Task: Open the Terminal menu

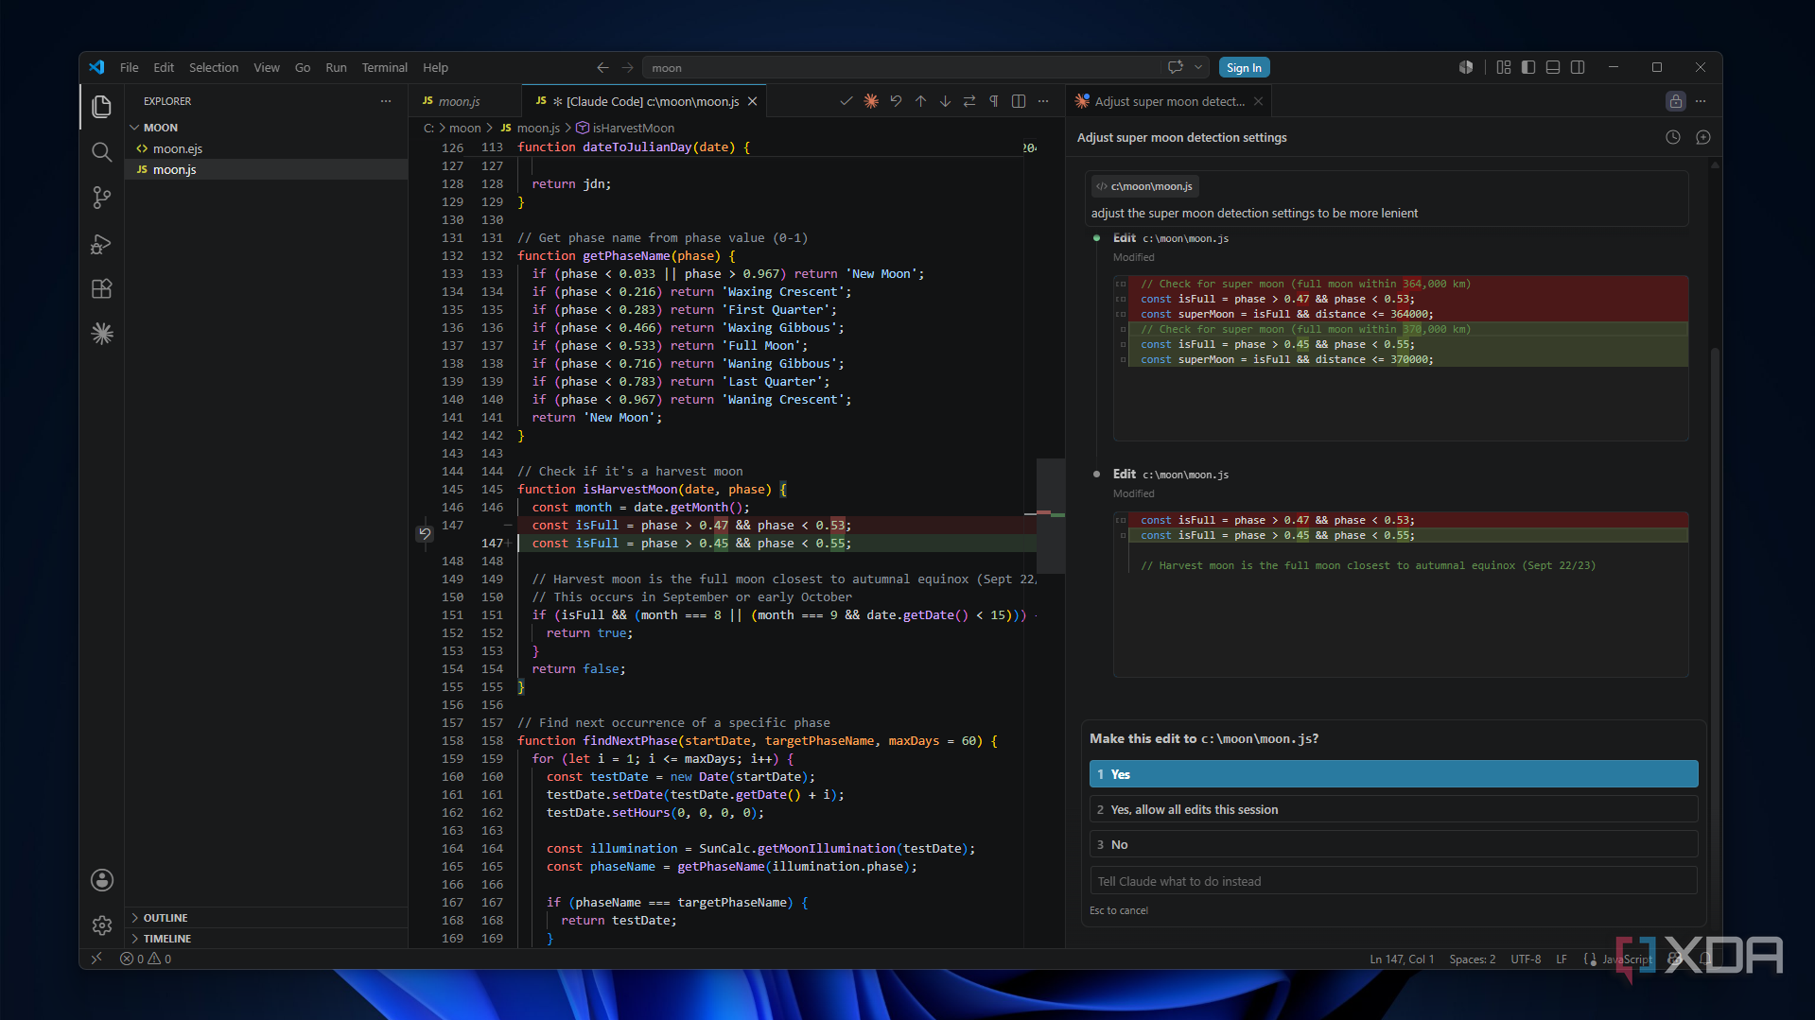Action: click(384, 67)
